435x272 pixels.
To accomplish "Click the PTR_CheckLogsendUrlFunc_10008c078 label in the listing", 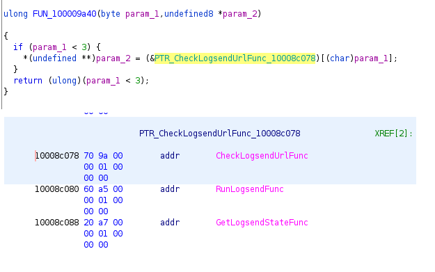I will pos(220,134).
